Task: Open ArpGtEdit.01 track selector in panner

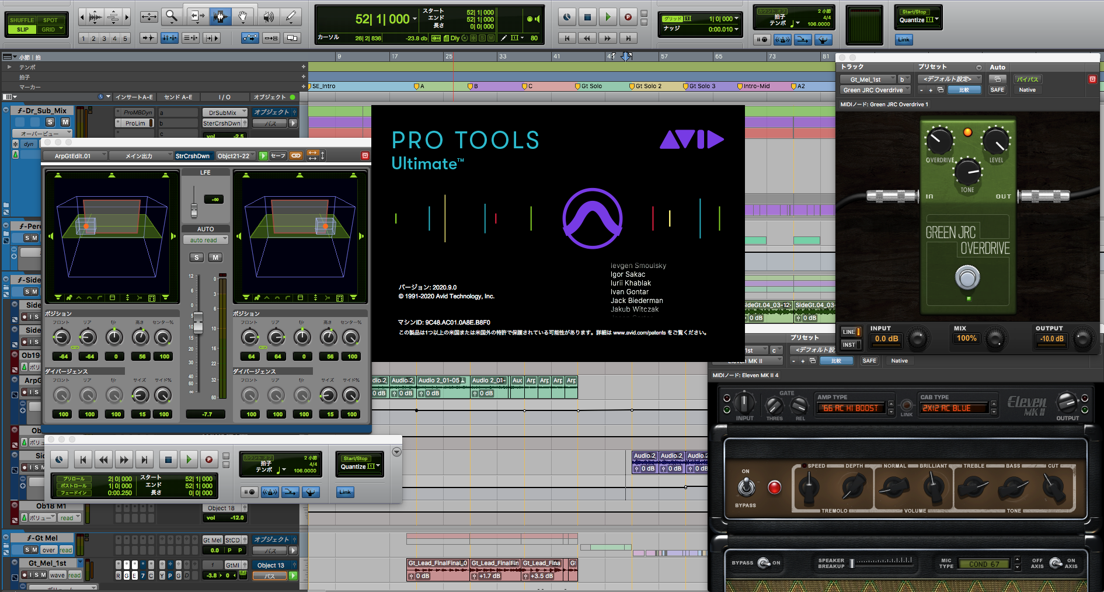Action: [x=75, y=156]
